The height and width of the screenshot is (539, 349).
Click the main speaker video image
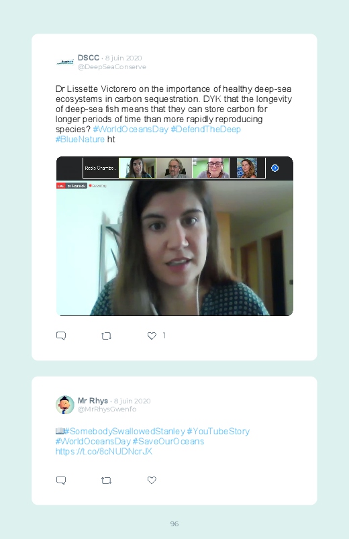pyautogui.click(x=174, y=248)
